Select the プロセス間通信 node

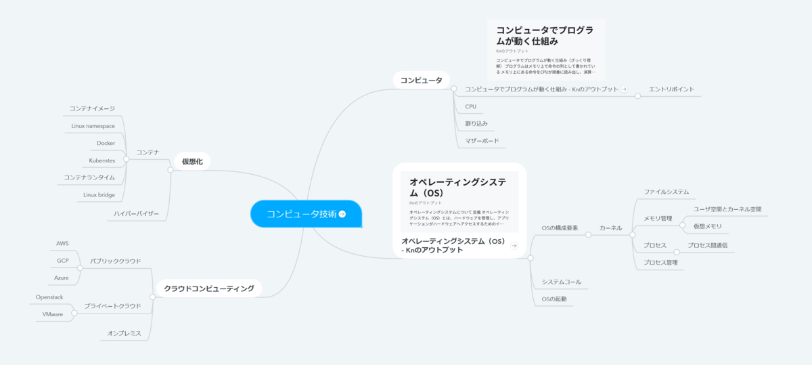point(708,245)
